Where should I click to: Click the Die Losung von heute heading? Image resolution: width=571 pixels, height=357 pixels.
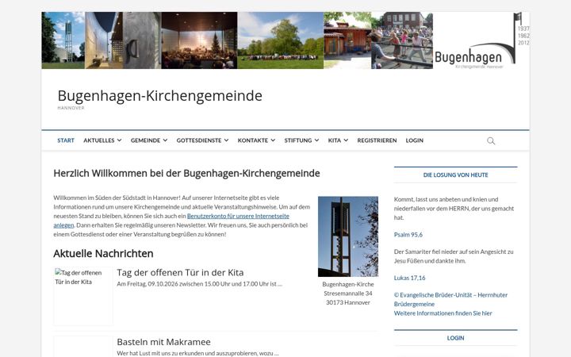455,175
